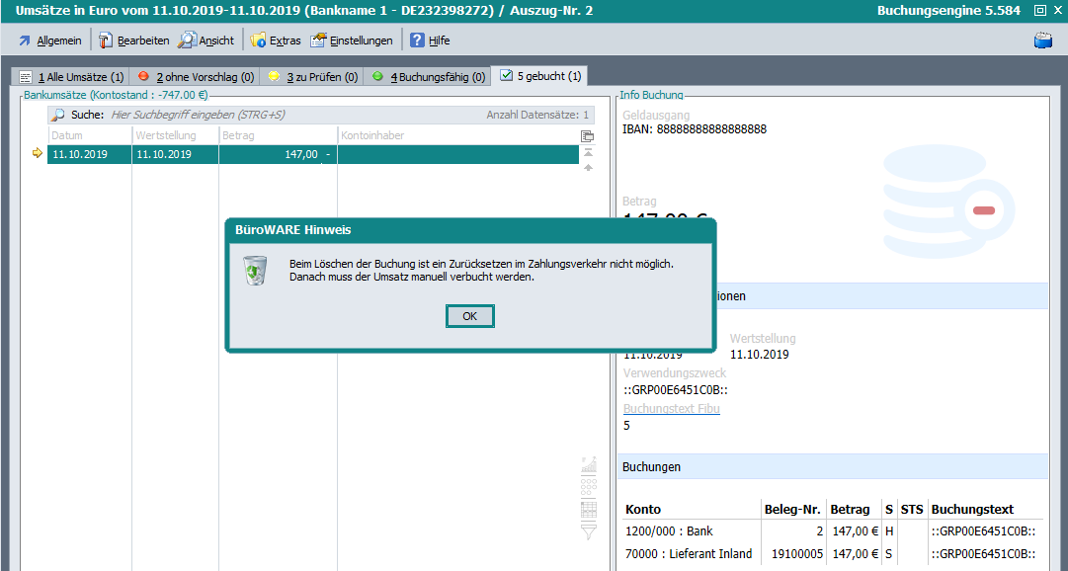Open the Buchungsfähig tab
This screenshot has height=571, width=1068.
click(428, 76)
